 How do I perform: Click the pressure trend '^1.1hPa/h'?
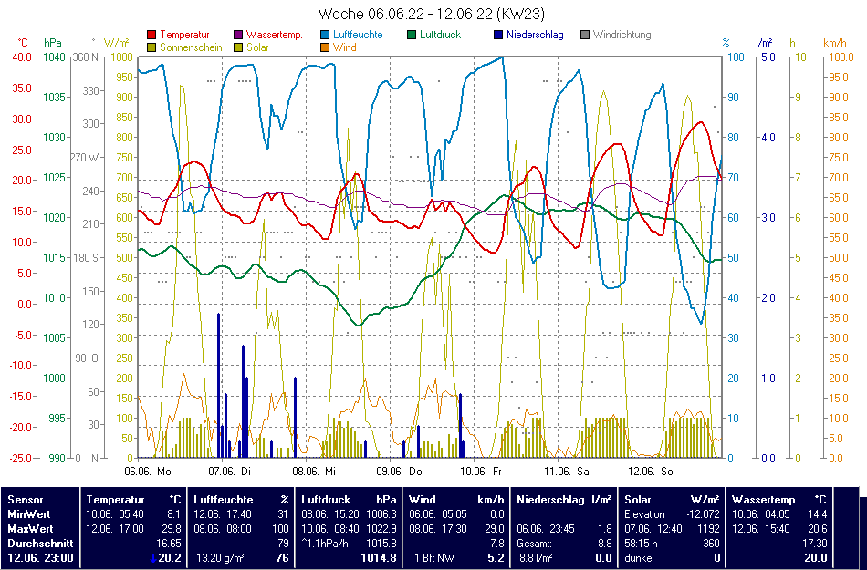point(325,544)
